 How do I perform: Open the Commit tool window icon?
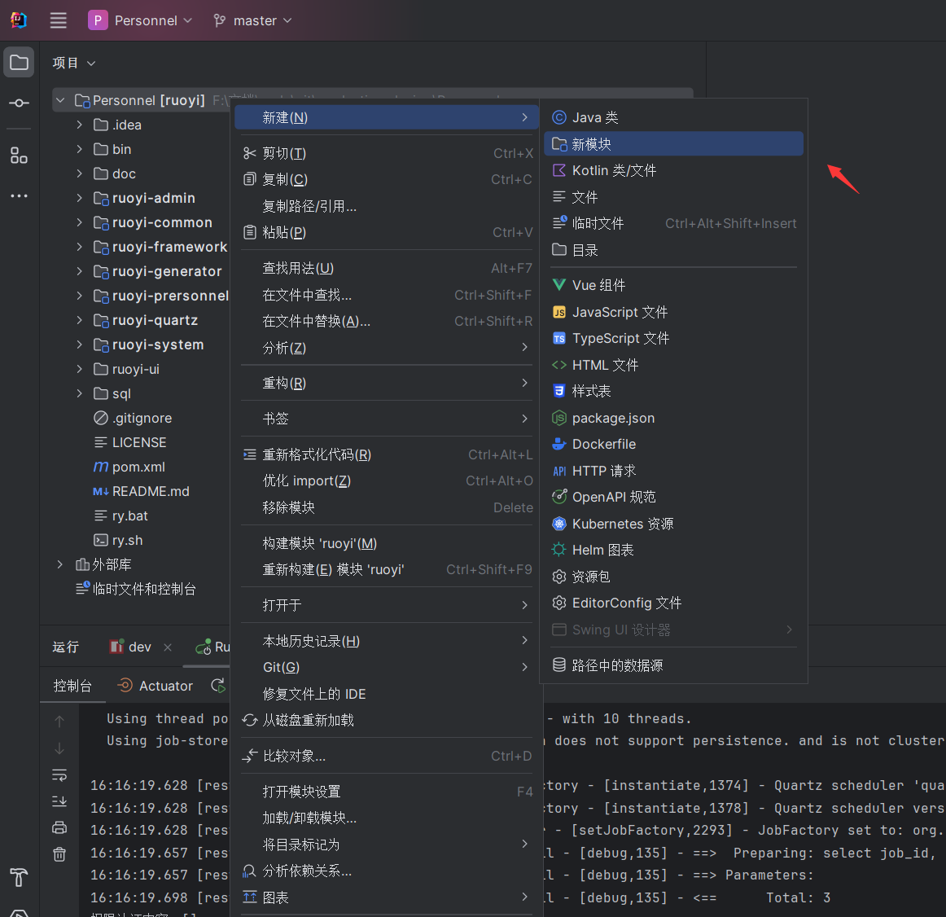(19, 103)
